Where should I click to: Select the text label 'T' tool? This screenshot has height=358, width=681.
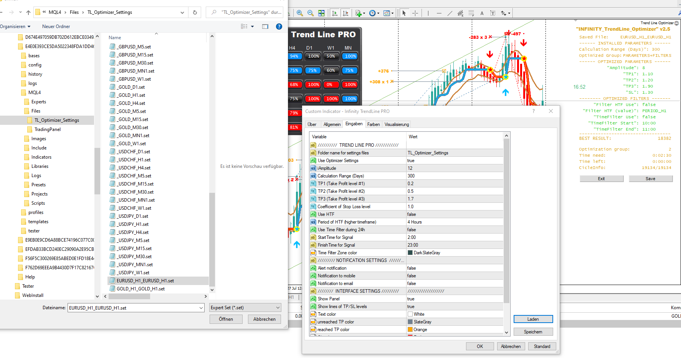(493, 13)
